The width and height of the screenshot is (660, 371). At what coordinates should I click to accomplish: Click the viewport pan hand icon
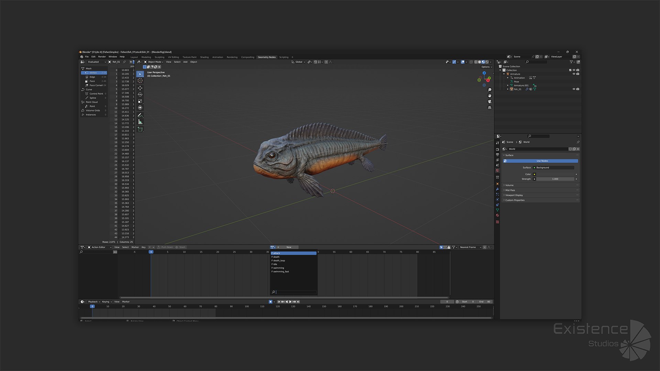click(x=489, y=96)
